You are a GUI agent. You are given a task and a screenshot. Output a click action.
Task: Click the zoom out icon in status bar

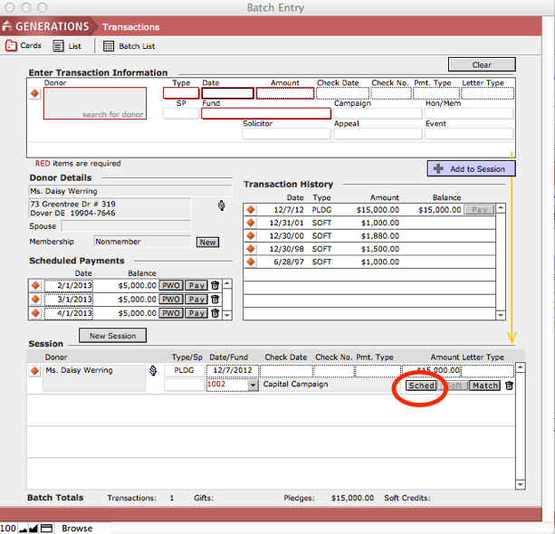[x=23, y=528]
